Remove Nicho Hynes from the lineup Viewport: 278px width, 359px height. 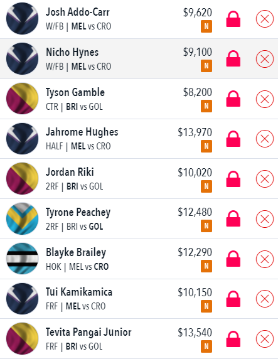pos(264,59)
